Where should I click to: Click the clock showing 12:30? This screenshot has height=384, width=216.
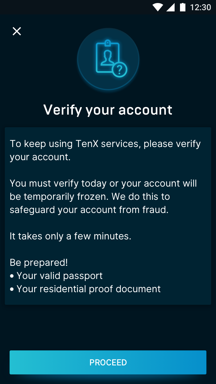coord(200,7)
